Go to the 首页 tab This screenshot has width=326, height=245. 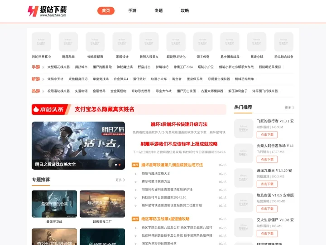(x=106, y=10)
